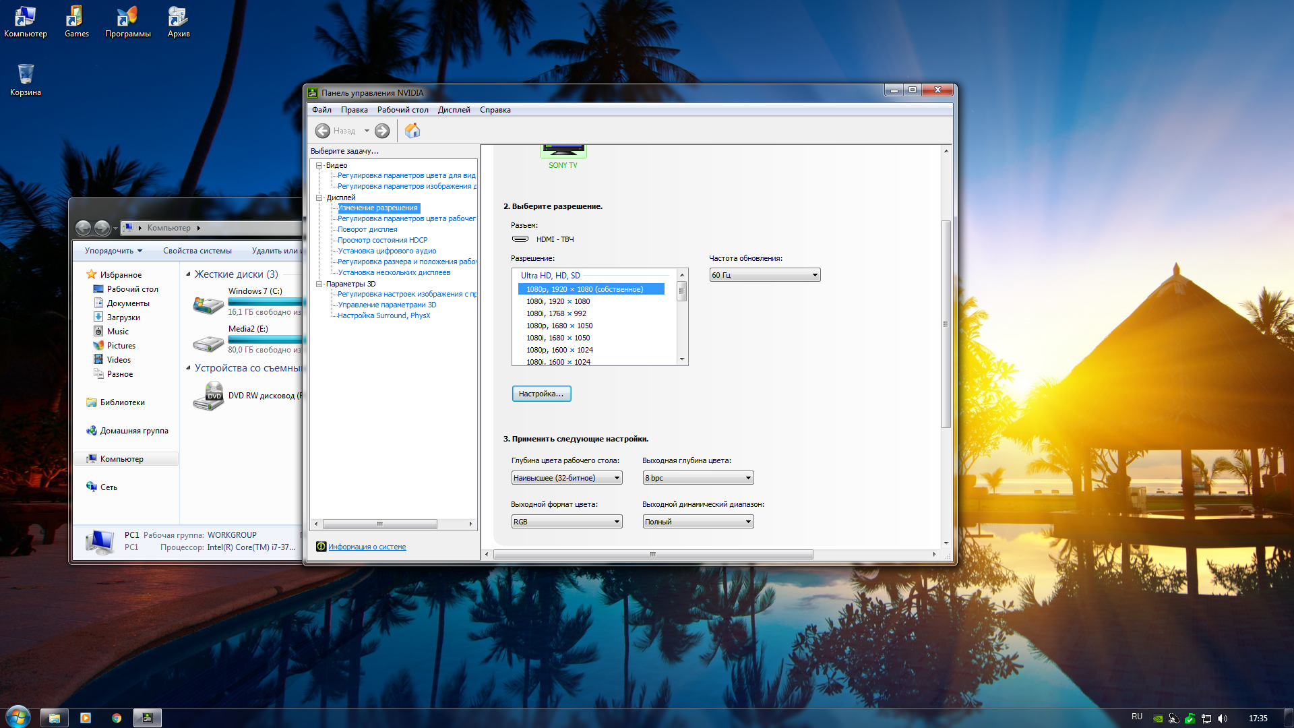Viewport: 1294px width, 728px height.
Task: Click the Forward arrow button
Action: tap(382, 131)
